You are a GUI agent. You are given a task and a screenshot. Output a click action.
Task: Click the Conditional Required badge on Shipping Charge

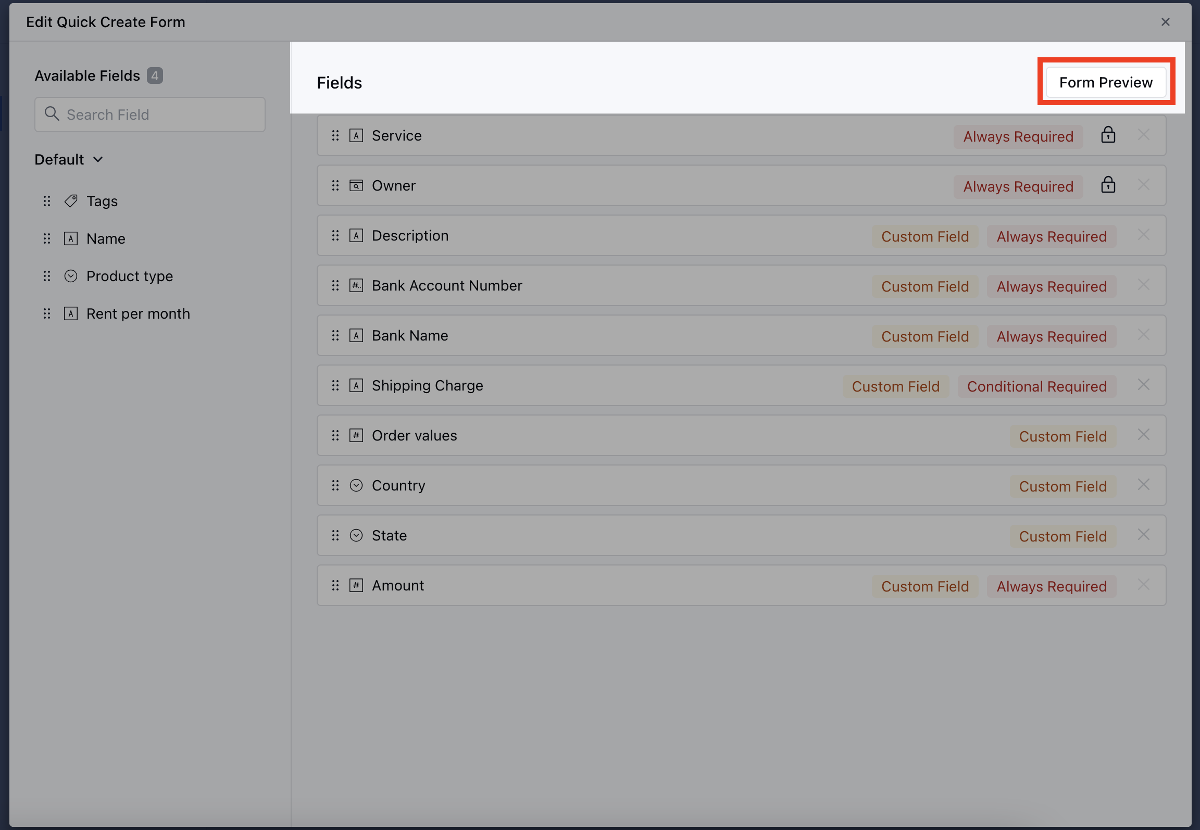(x=1037, y=386)
